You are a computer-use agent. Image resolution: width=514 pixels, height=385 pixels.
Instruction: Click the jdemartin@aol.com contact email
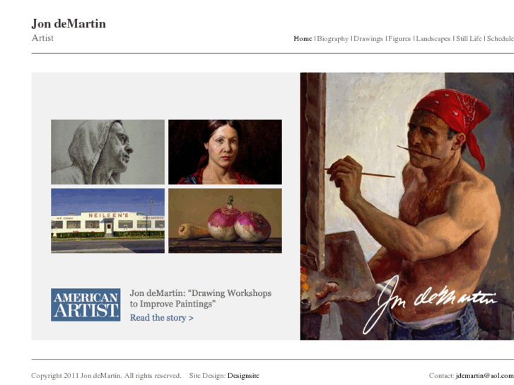(484, 376)
